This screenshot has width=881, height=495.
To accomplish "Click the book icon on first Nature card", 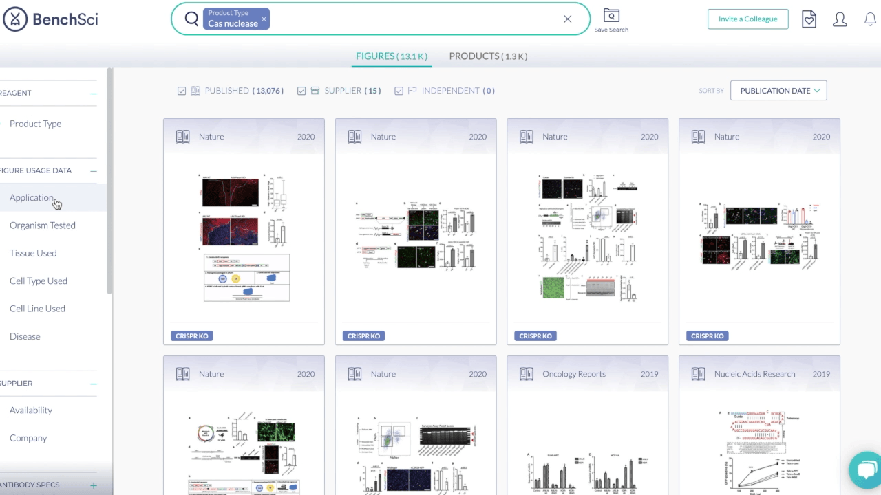I will click(x=182, y=137).
